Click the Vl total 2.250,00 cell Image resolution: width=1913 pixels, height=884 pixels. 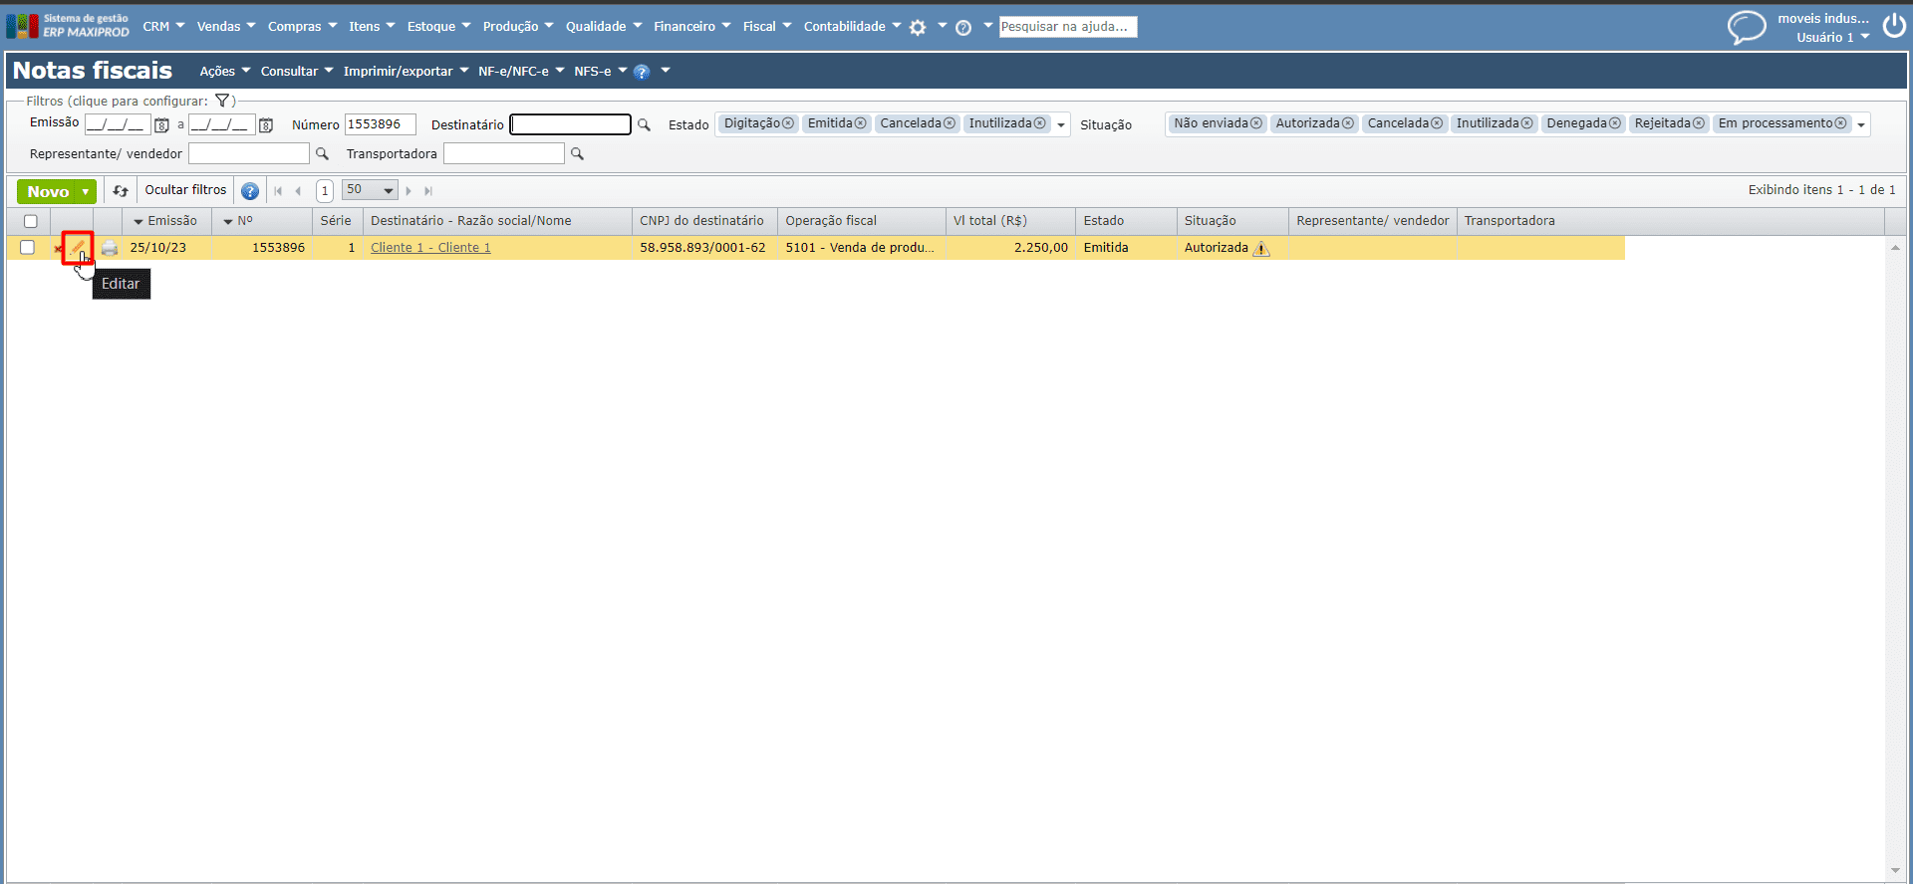coord(1010,248)
